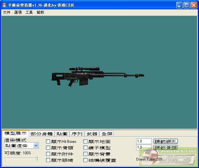Check the 顯示地面 option
The width and height of the screenshot is (199, 168).
pos(85,142)
